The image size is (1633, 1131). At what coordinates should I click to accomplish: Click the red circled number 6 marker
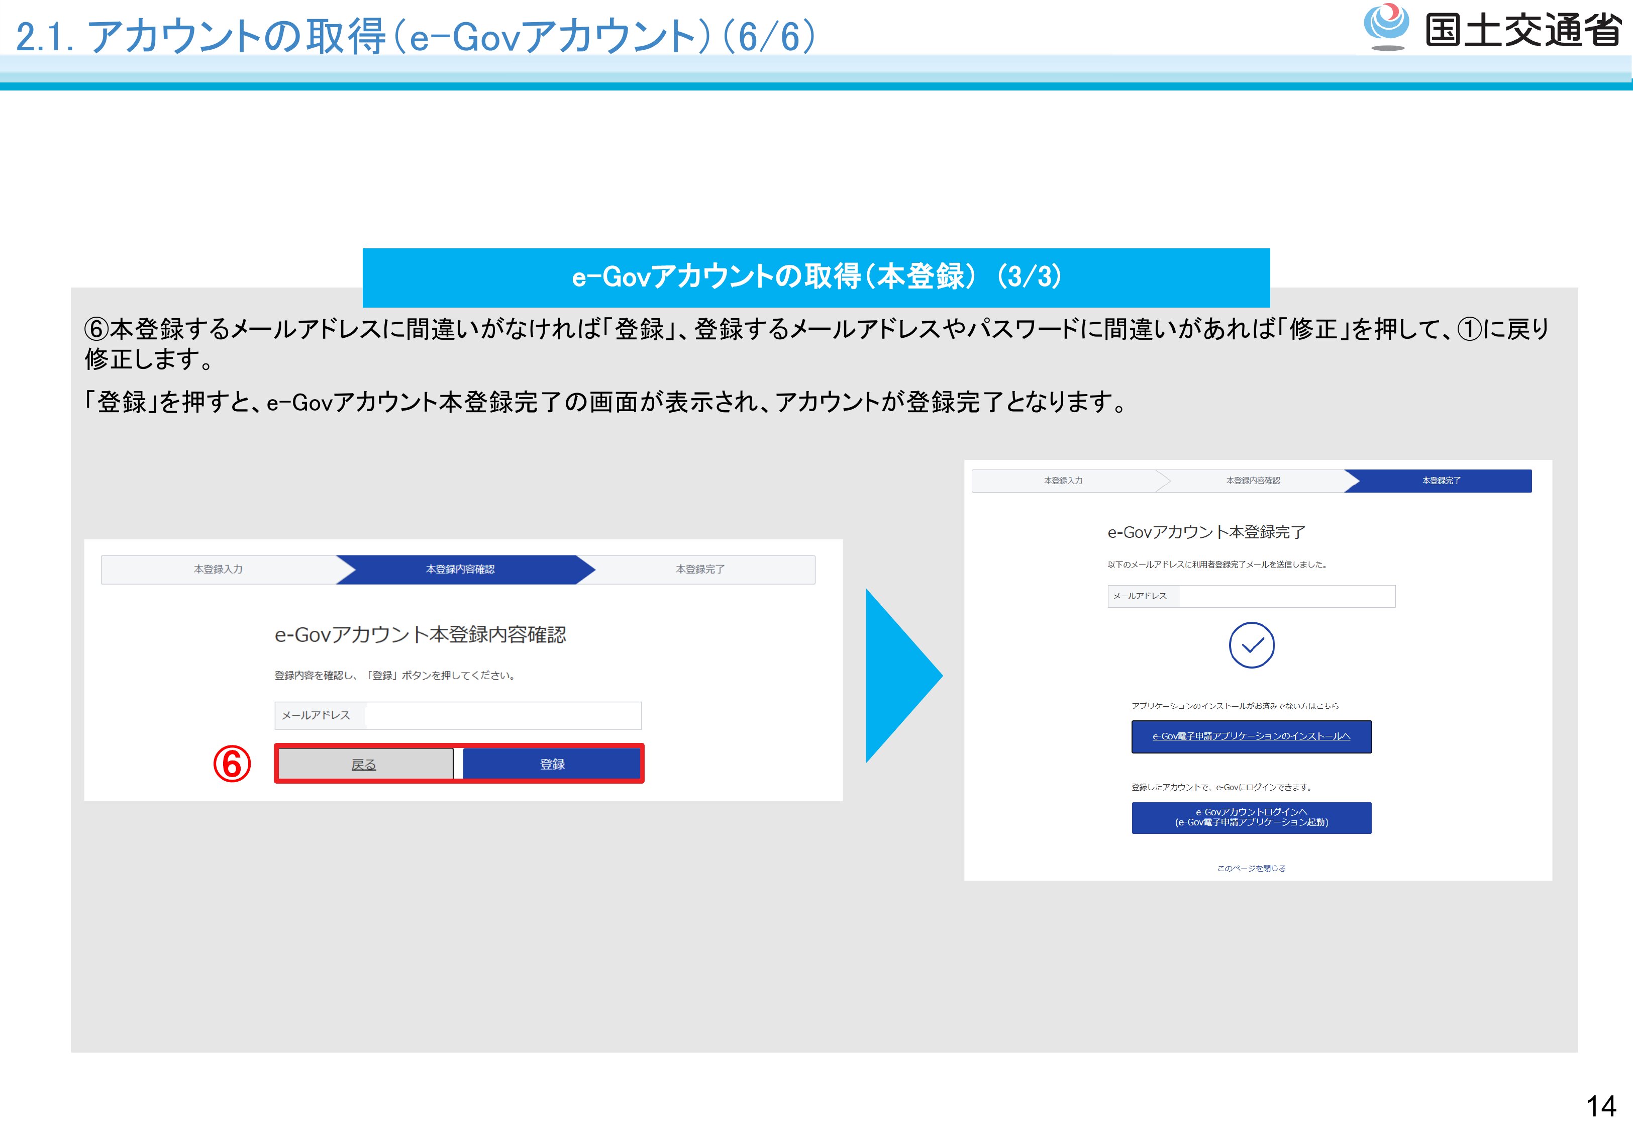(232, 764)
